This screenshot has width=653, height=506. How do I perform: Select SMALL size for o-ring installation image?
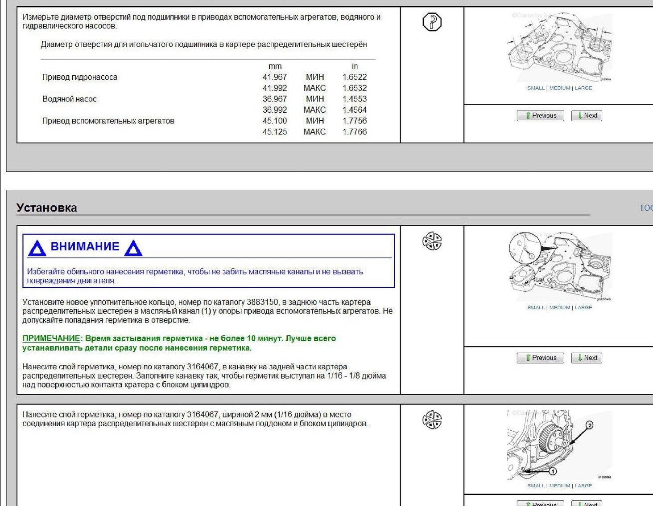[536, 308]
